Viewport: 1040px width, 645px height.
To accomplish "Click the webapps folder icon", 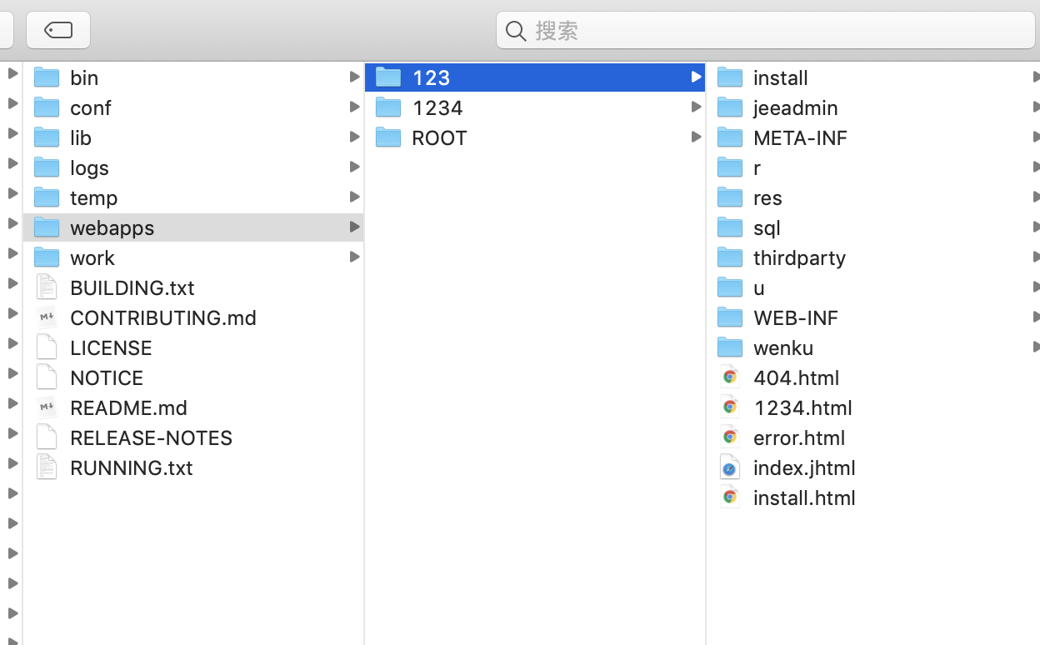I will pos(47,227).
